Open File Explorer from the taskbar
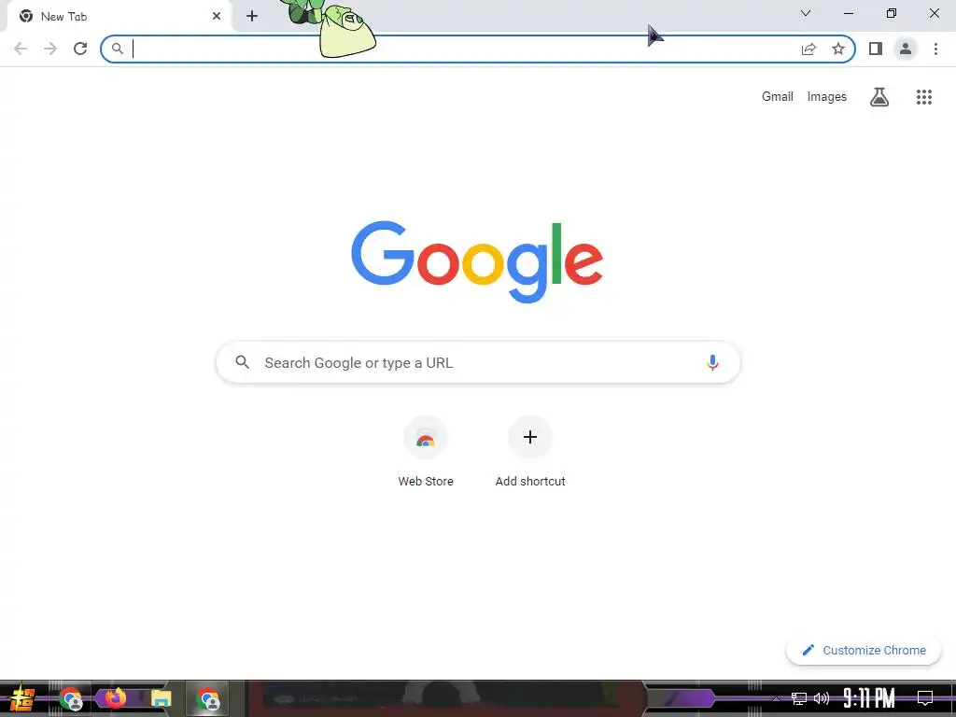This screenshot has width=956, height=717. point(161,698)
